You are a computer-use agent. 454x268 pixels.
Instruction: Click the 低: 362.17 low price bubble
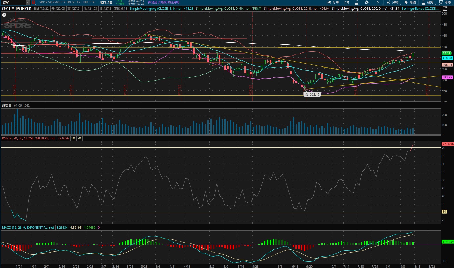(312, 94)
